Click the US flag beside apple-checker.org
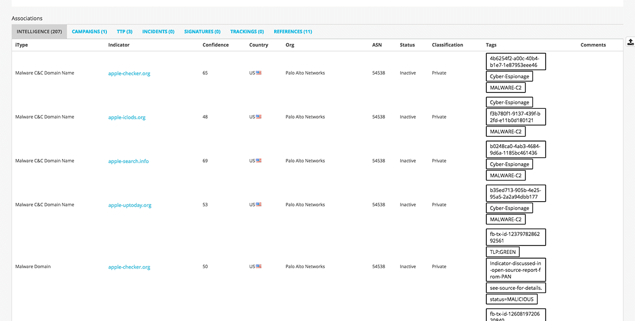The width and height of the screenshot is (635, 321). pyautogui.click(x=258, y=73)
